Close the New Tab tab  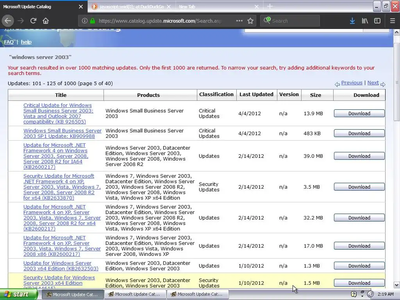point(257,7)
